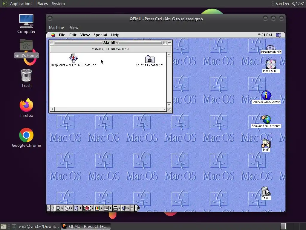The image size is (306, 230).
Task: Click the show desktop button in bottom panel
Action: 4,226
